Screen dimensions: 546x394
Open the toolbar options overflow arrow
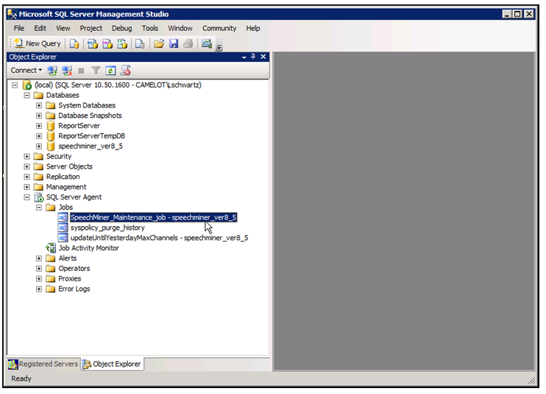point(219,46)
